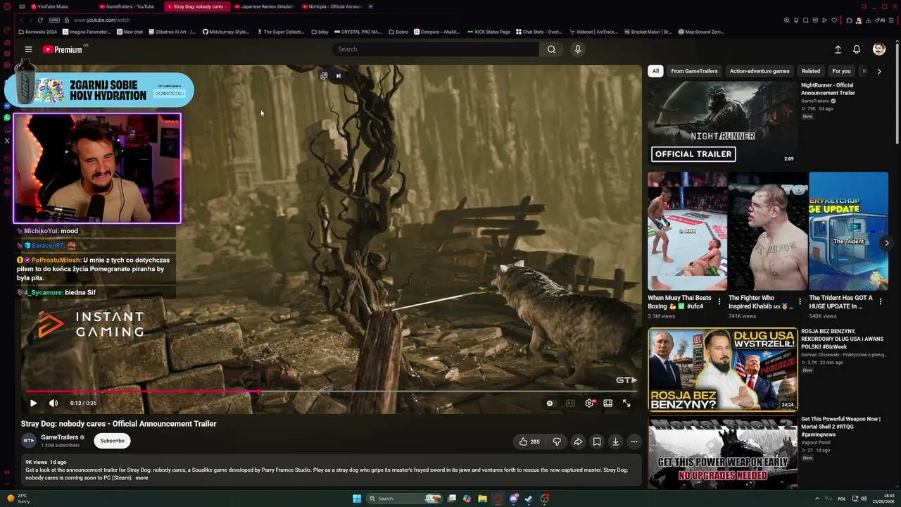Open the browser easy setup menu
901x507 pixels.
(891, 20)
